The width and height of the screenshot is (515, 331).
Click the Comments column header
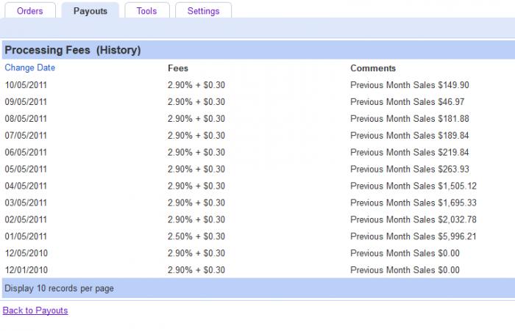point(373,68)
